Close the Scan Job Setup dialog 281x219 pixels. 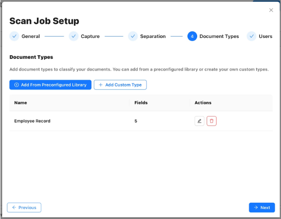[x=271, y=10]
